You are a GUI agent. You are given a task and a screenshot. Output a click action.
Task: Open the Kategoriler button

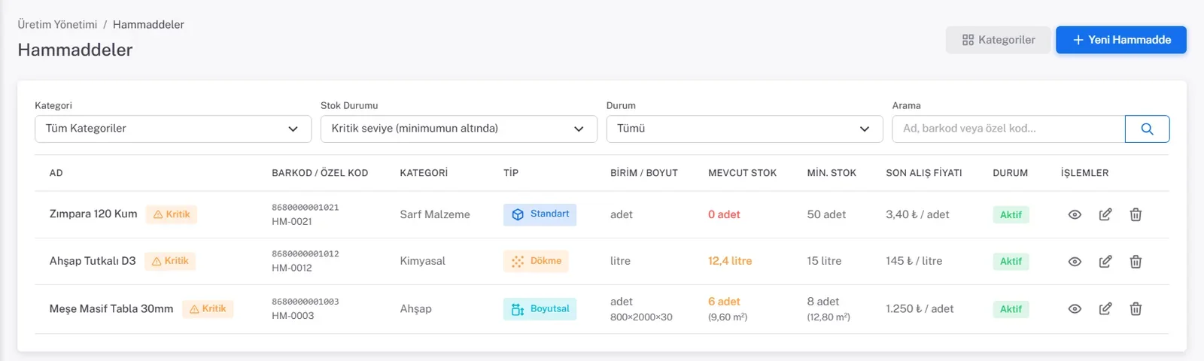pyautogui.click(x=998, y=40)
